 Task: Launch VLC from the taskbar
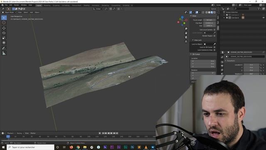(x=146, y=147)
